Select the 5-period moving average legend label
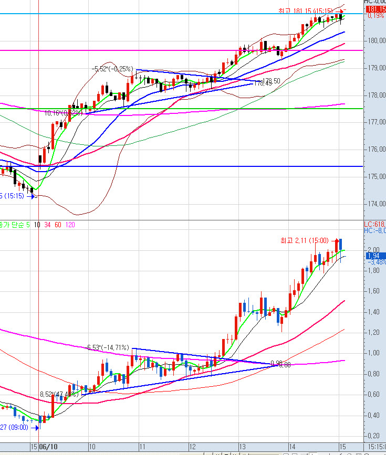The height and width of the screenshot is (455, 386). click(x=28, y=225)
